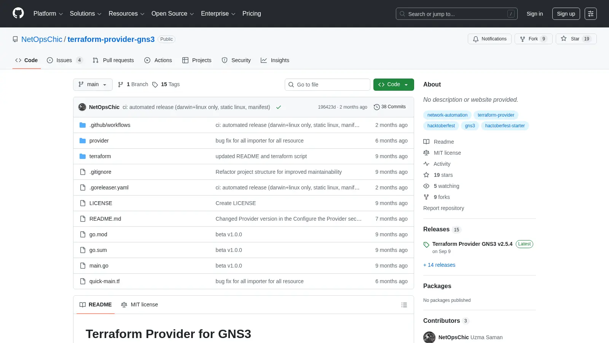Click the pulse icon beside Activity
The height and width of the screenshot is (343, 609).
[x=426, y=164]
